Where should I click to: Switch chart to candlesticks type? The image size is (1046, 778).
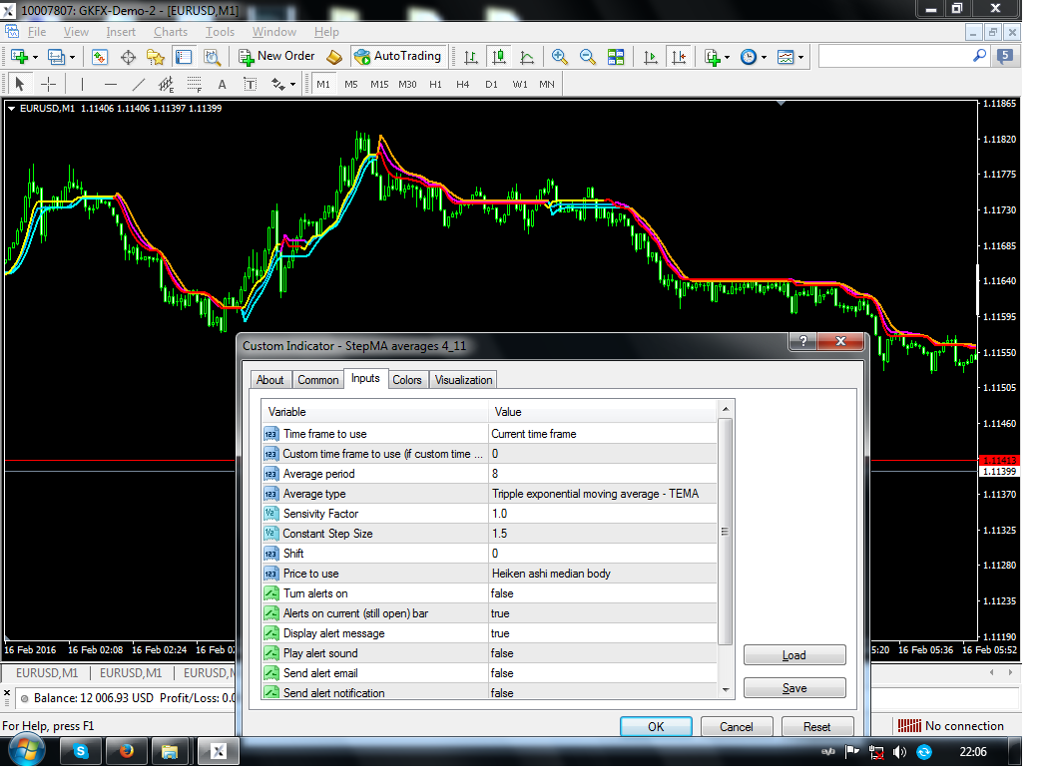(498, 57)
